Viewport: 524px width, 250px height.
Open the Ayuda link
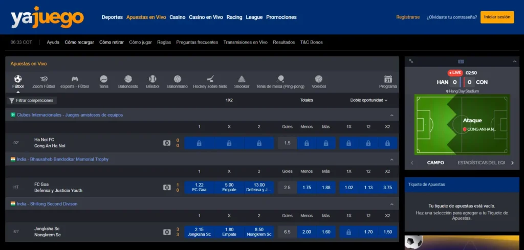pyautogui.click(x=53, y=42)
